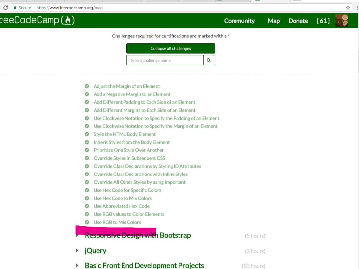
Task: Open the user profile avatar
Action: click(x=342, y=21)
